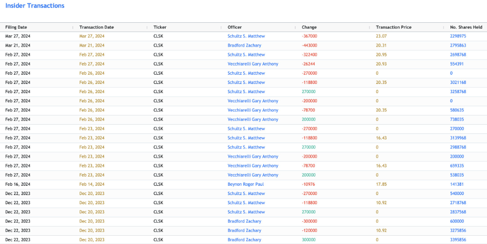Select the shares held value 141381
487x244 pixels.
457,184
